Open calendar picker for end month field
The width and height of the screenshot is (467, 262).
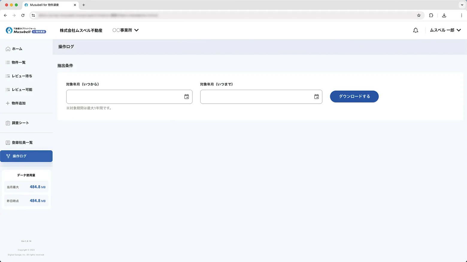click(316, 96)
